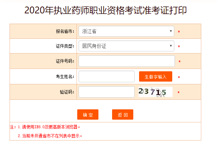
Task: Click the 证件号码 label
Action: tap(65, 61)
